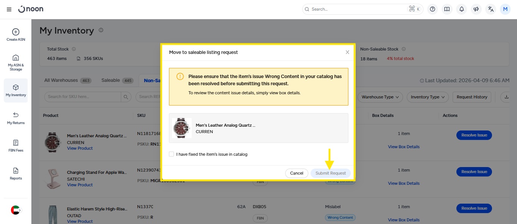Click the CURREN watch thumbnail in dialog
This screenshot has height=224, width=517.
point(182,128)
